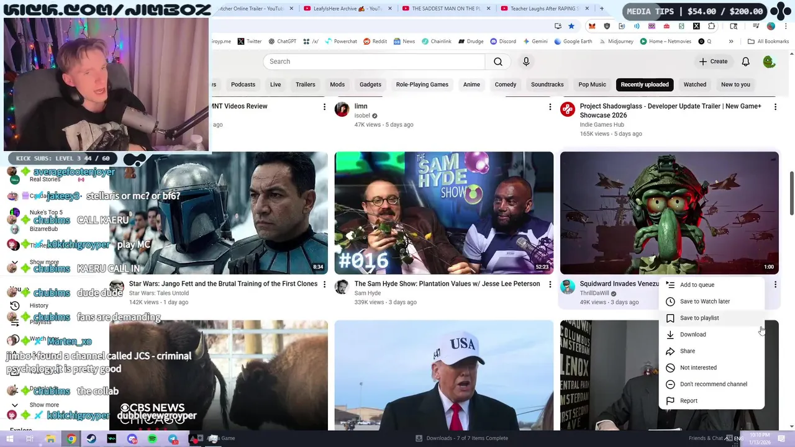Image resolution: width=795 pixels, height=447 pixels.
Task: Activate voice search microphone
Action: pyautogui.click(x=526, y=61)
